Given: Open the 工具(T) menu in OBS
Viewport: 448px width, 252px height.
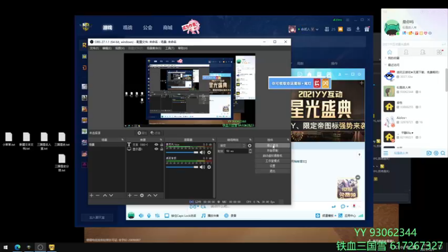Looking at the screenshot, I should pos(170,48).
